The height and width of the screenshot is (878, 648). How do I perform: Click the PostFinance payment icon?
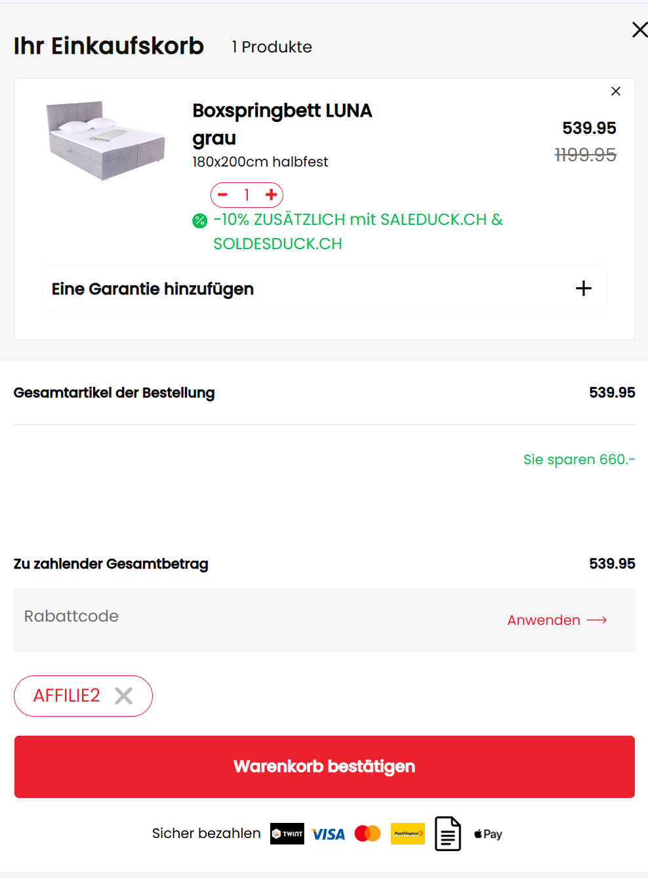coord(407,833)
